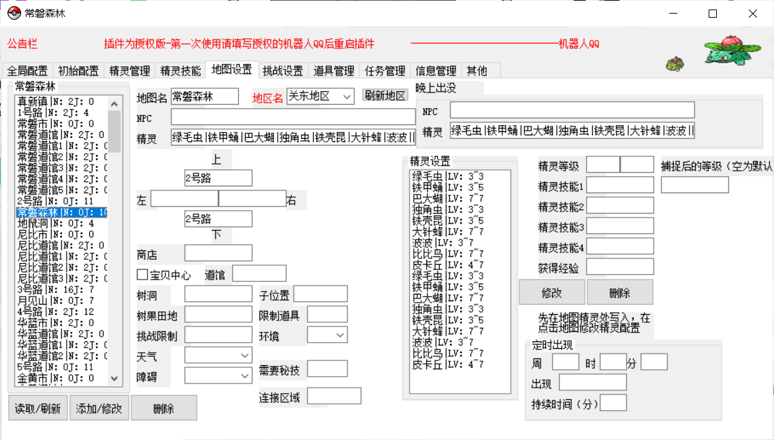Switch to the 精灵管理 tab
Image resolution: width=774 pixels, height=440 pixels.
129,71
